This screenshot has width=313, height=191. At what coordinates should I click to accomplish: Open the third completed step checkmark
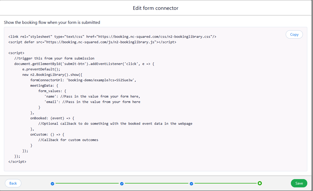tap(191, 183)
